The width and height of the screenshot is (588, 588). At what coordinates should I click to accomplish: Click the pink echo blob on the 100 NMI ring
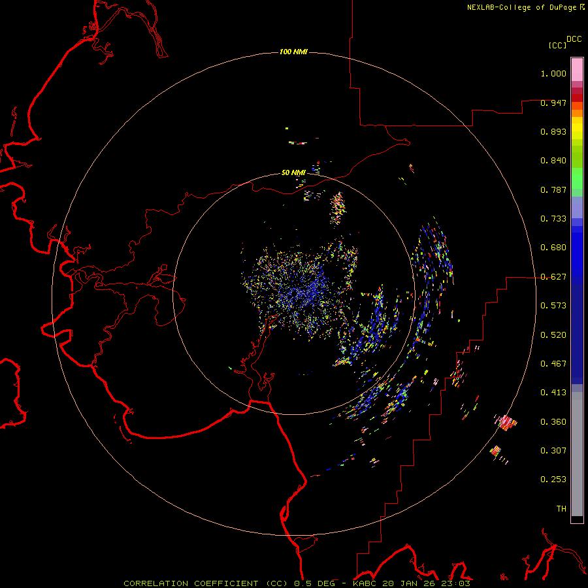point(506,423)
